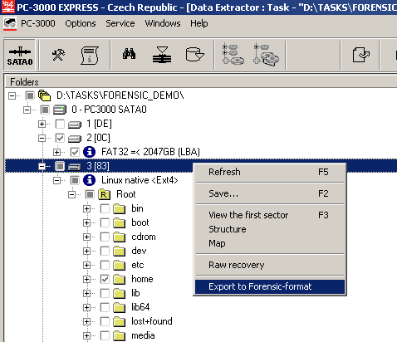Viewport: 397px width, 342px height.
Task: Click the disk with arrow toolbar icon
Action: 194,55
